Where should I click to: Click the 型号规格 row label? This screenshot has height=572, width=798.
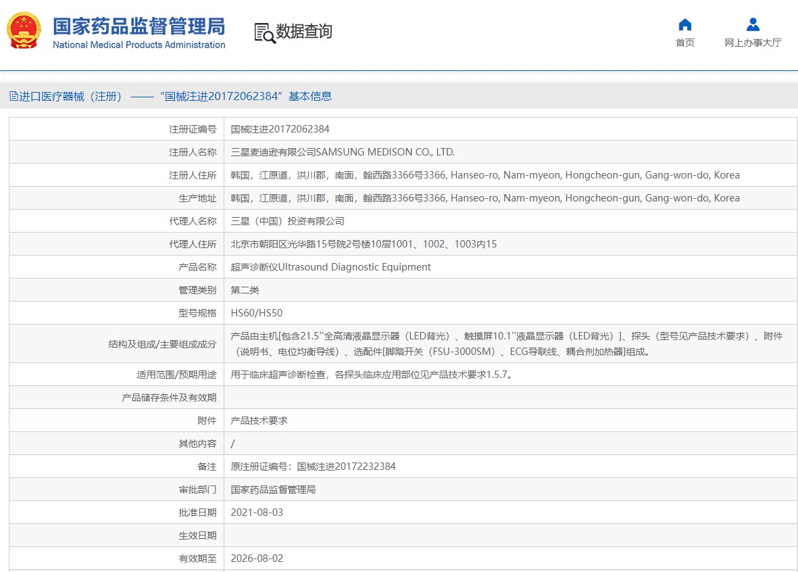(197, 313)
